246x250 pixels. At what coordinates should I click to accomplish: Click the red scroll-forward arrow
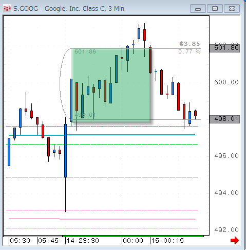(x=234, y=240)
